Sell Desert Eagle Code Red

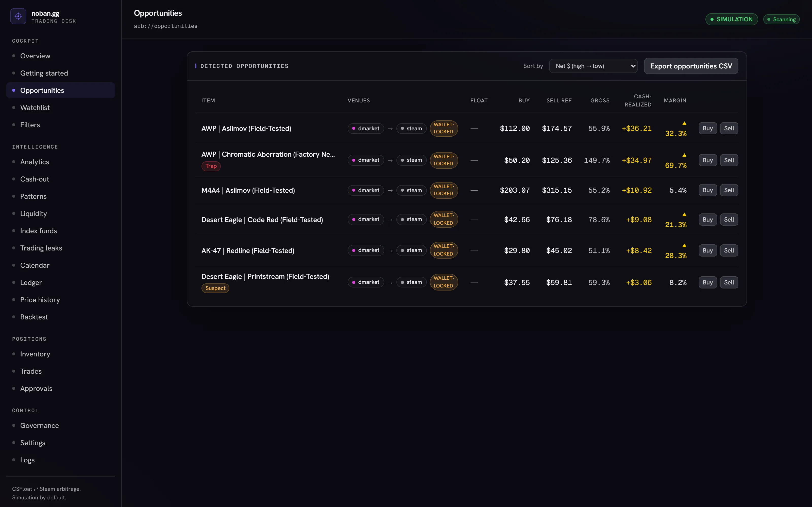[729, 220]
